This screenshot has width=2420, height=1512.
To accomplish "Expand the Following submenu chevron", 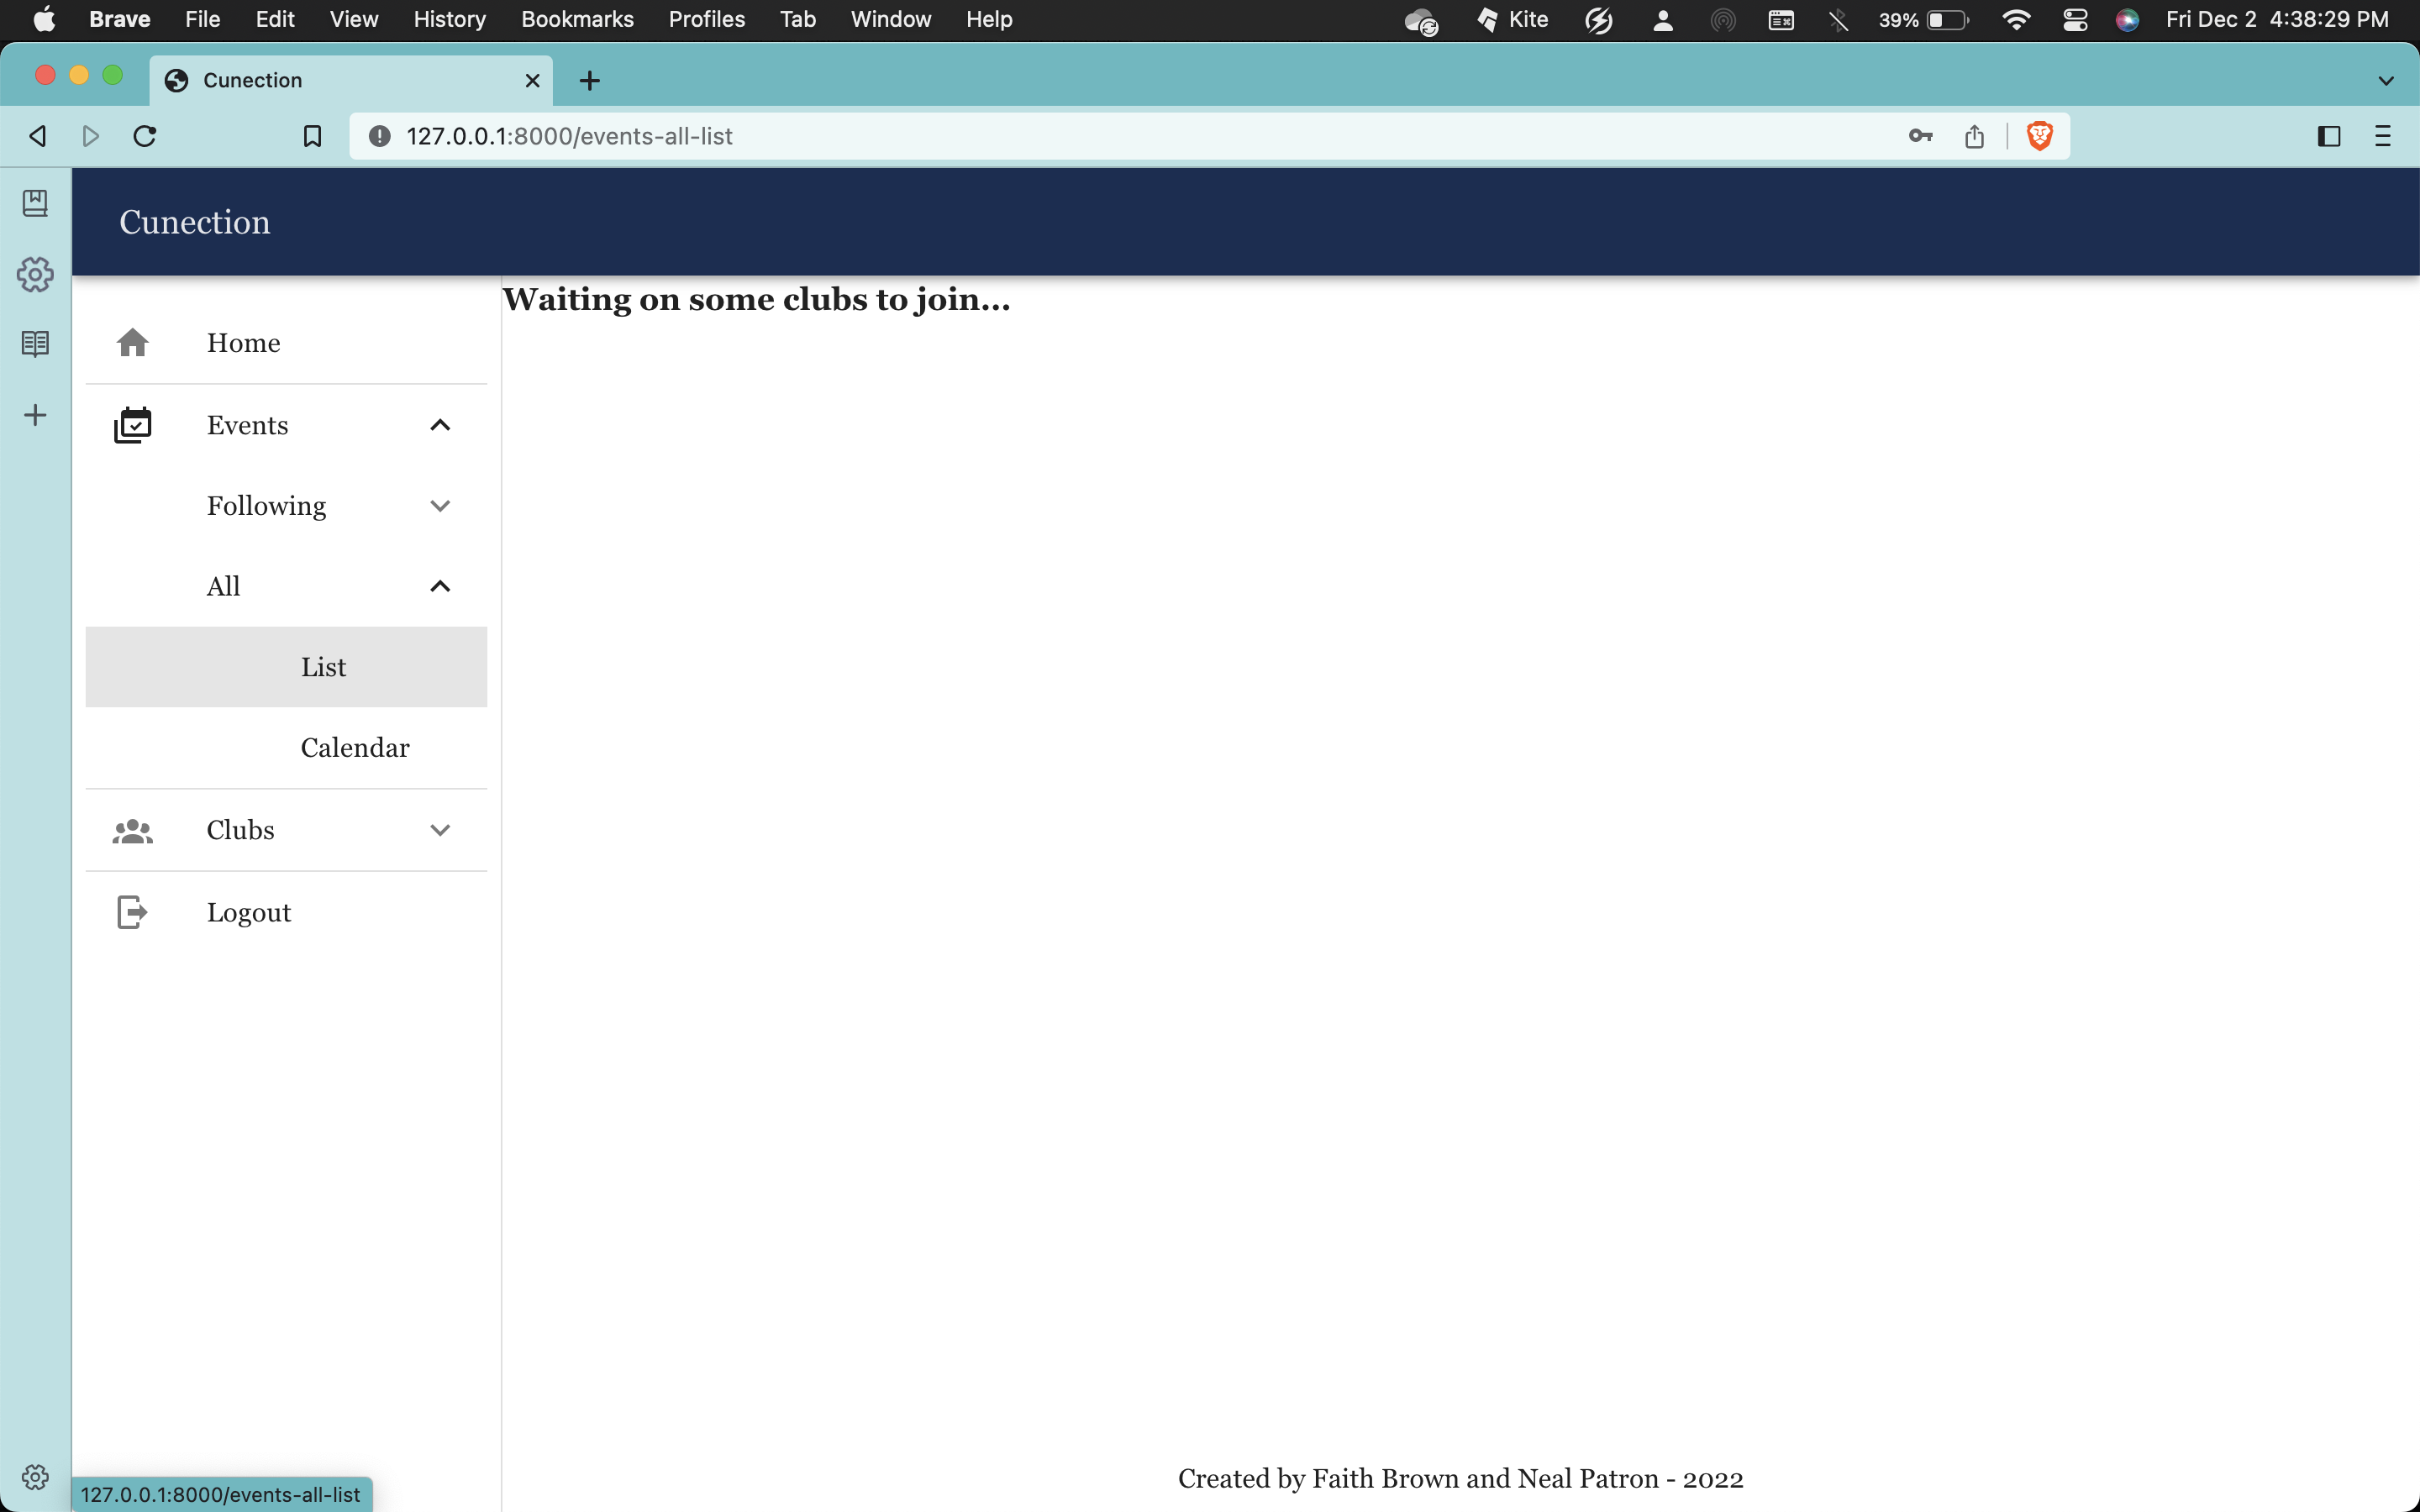I will tap(440, 506).
